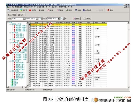The height and width of the screenshot is (104, 133).
Task: Click the highlighted row's selector arrow
Action: click(x=29, y=25)
